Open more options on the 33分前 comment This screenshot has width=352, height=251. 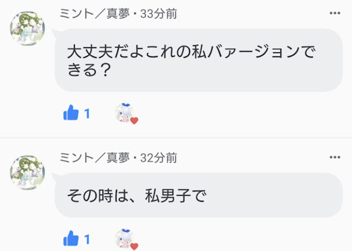pyautogui.click(x=335, y=13)
